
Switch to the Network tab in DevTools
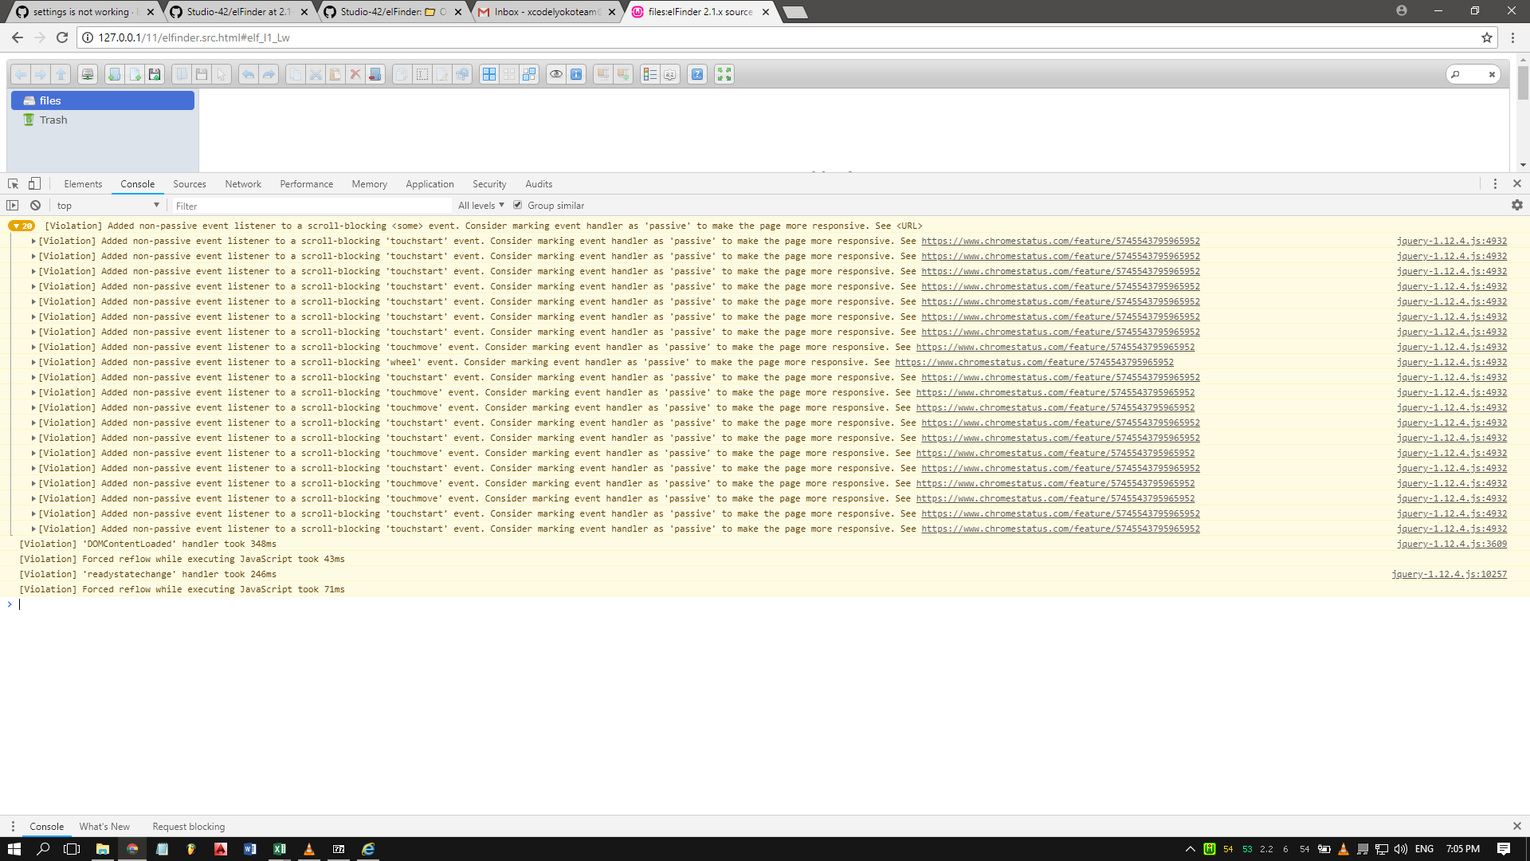(243, 183)
